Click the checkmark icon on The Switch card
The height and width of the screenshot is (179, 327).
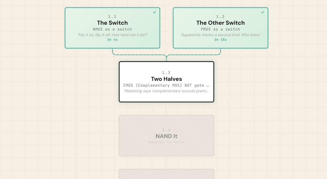[155, 12]
